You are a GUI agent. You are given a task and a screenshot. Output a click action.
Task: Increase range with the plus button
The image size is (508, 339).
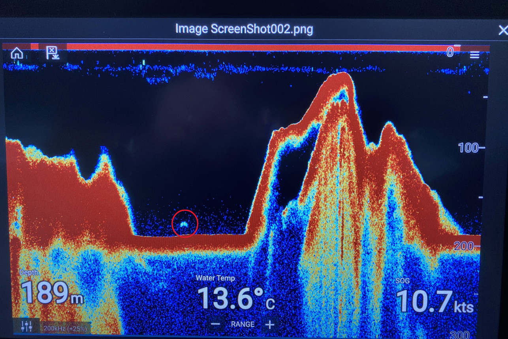tap(270, 324)
